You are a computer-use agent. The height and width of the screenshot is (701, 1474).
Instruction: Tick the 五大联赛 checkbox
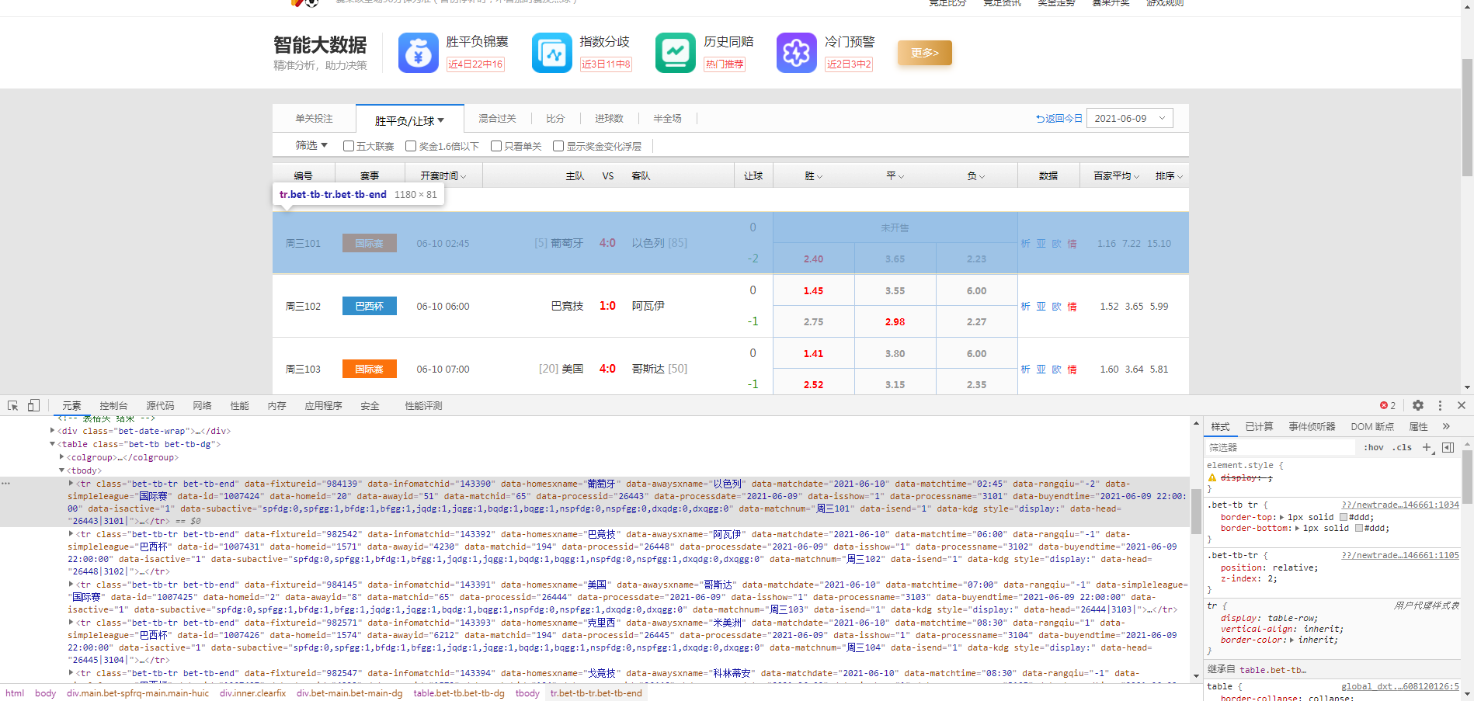click(x=349, y=146)
